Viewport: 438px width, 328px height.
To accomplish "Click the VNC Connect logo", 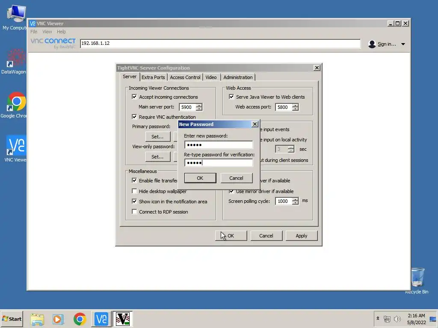I will [53, 43].
